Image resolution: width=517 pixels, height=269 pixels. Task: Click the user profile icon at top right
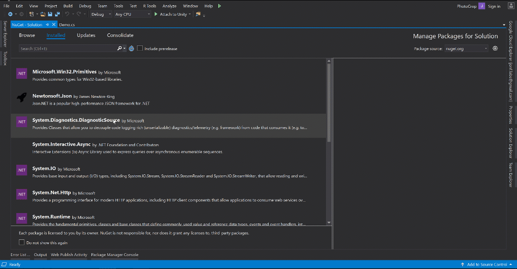click(511, 6)
